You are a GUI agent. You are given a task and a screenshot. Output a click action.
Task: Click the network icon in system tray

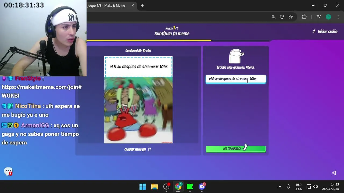coord(309,187)
